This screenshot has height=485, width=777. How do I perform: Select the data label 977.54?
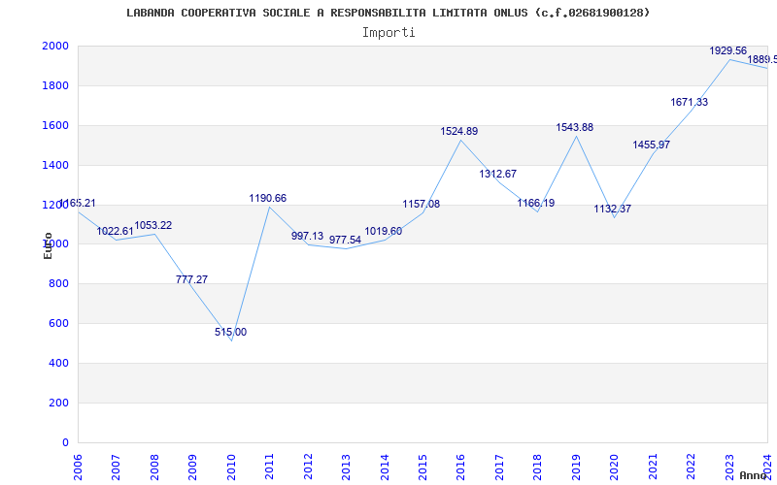346,240
